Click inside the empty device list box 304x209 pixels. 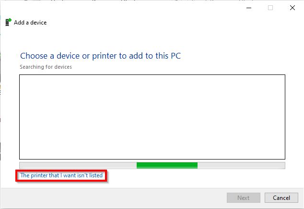tap(152, 117)
